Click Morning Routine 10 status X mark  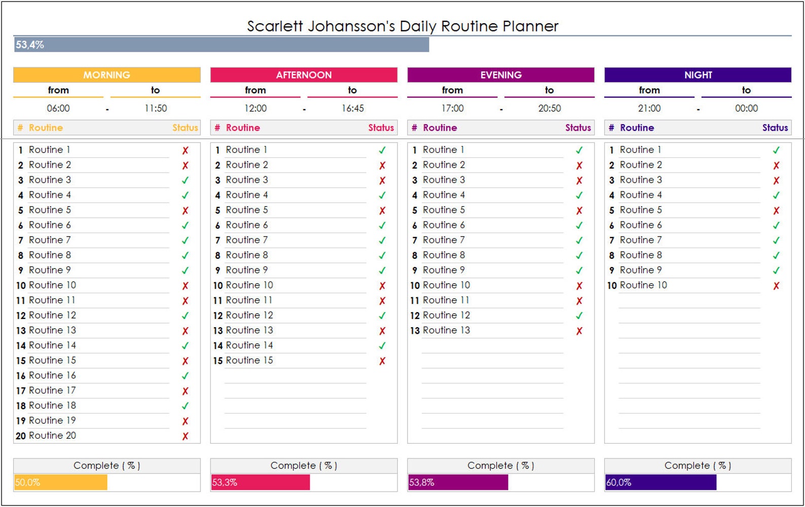point(186,286)
